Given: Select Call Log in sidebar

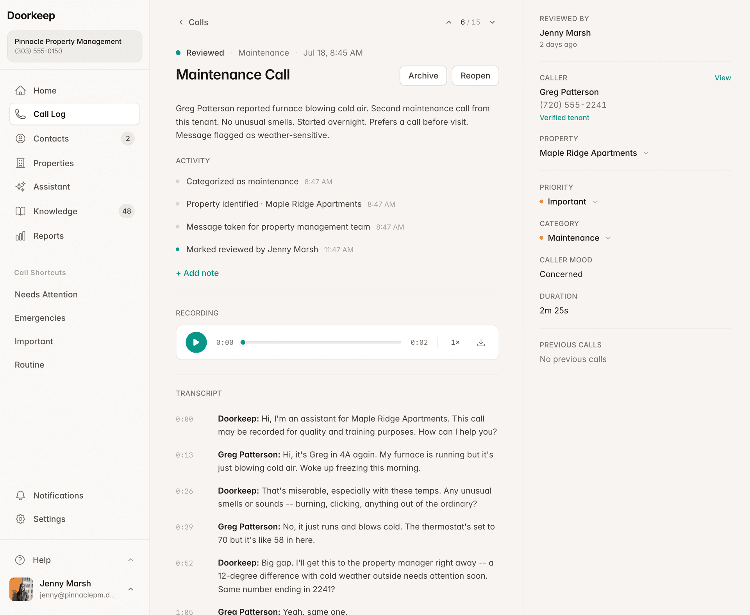Looking at the screenshot, I should [x=75, y=114].
